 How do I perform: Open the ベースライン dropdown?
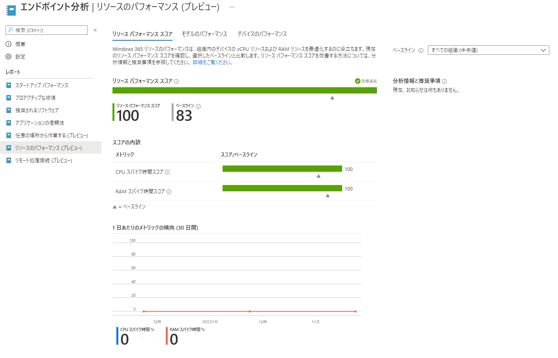tap(488, 50)
